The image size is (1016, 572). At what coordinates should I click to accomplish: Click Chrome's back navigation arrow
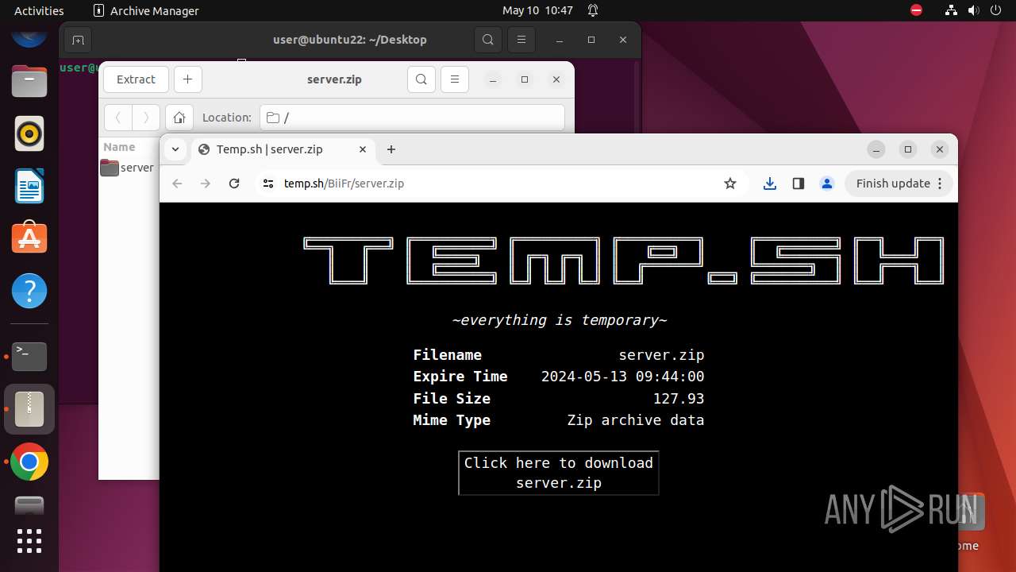[x=177, y=184]
